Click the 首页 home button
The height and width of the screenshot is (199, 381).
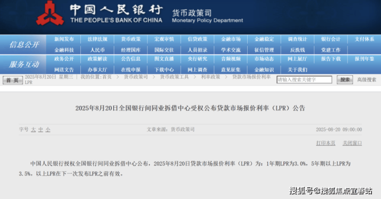pyautogui.click(x=13, y=80)
